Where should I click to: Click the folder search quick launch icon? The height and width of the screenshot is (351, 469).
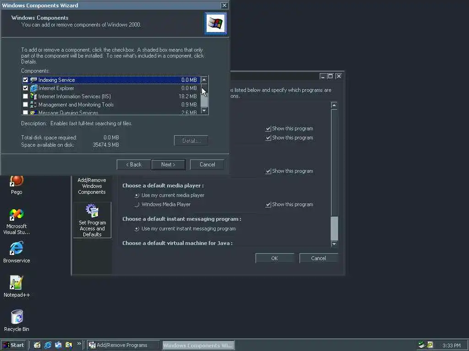point(69,345)
